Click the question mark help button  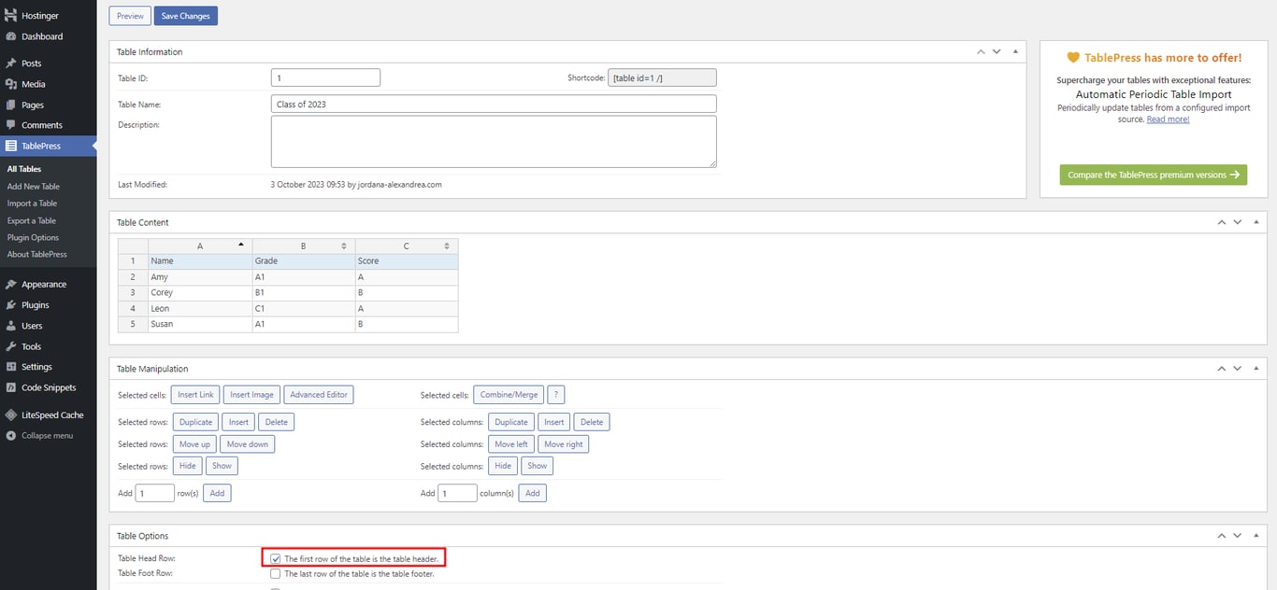pyautogui.click(x=555, y=395)
